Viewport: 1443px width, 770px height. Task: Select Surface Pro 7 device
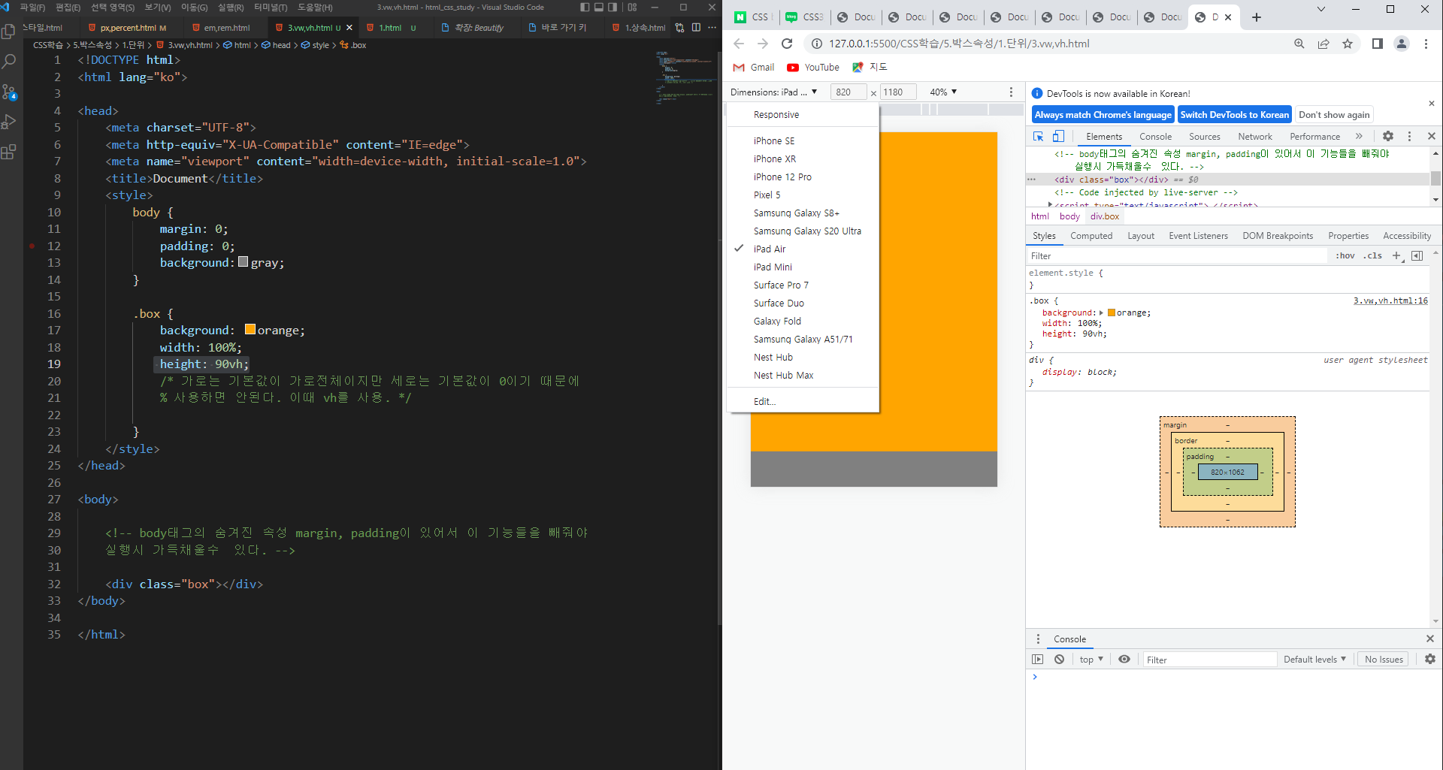(781, 285)
